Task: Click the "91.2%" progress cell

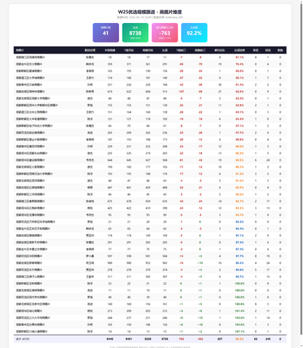Action: pyautogui.click(x=240, y=174)
